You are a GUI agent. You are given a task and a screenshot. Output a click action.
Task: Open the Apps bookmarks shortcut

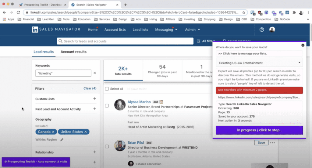(x=8, y=19)
